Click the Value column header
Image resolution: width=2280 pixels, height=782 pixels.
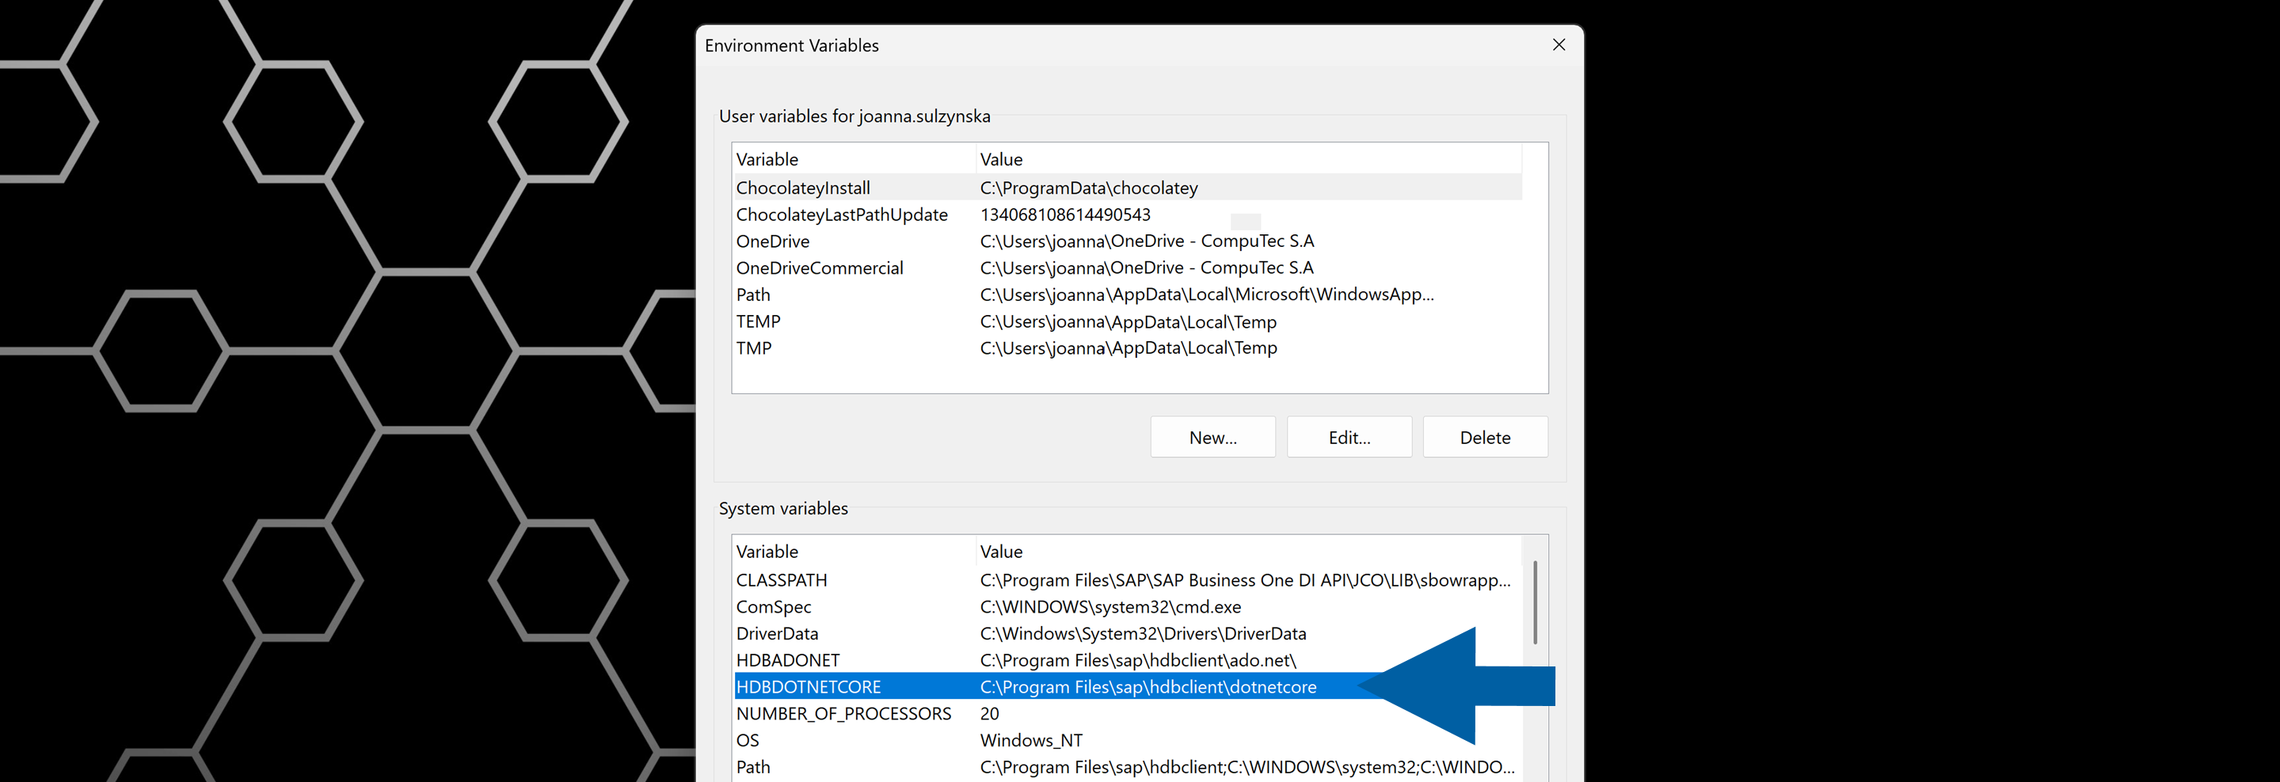1000,158
